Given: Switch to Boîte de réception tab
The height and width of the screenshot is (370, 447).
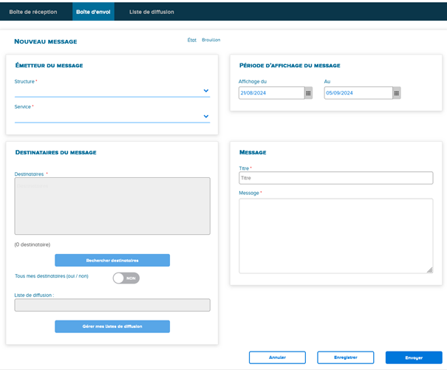Looking at the screenshot, I should tap(33, 12).
